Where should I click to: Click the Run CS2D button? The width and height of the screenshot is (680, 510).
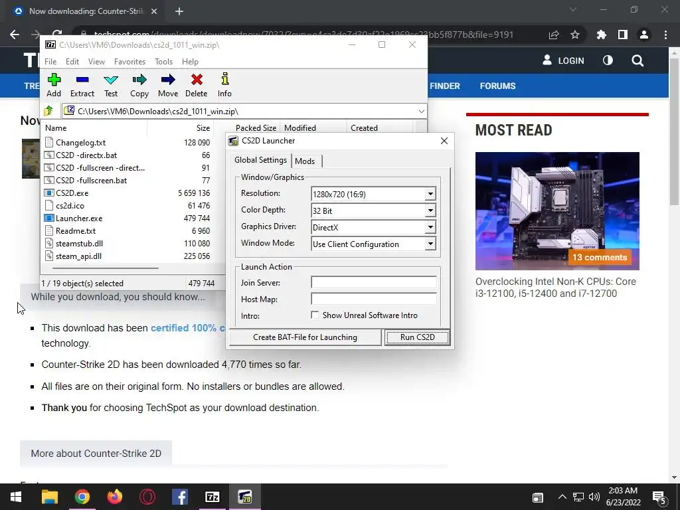click(x=417, y=337)
